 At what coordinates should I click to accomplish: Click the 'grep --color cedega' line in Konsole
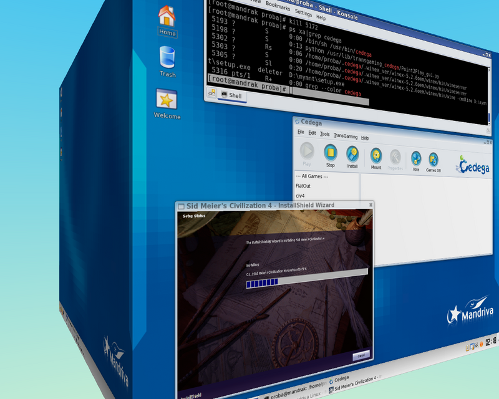333,89
